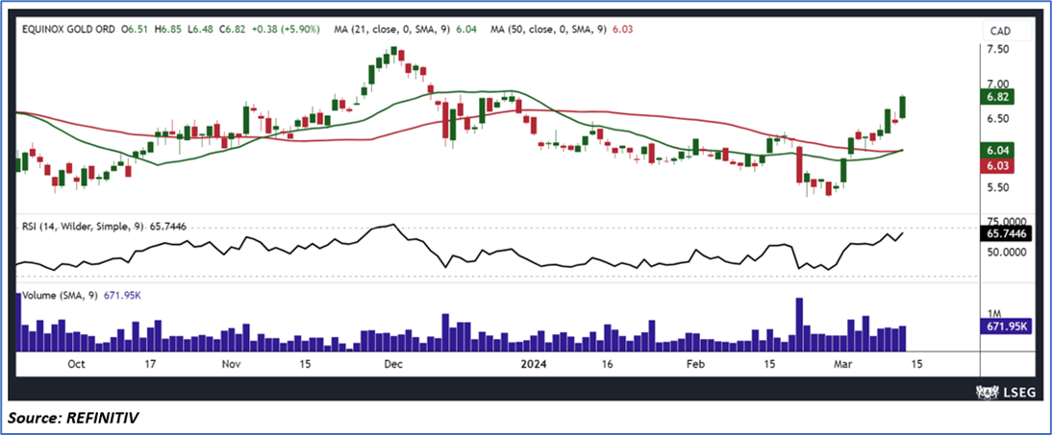Click the 2024 date axis label
The height and width of the screenshot is (435, 1052).
pyautogui.click(x=534, y=364)
